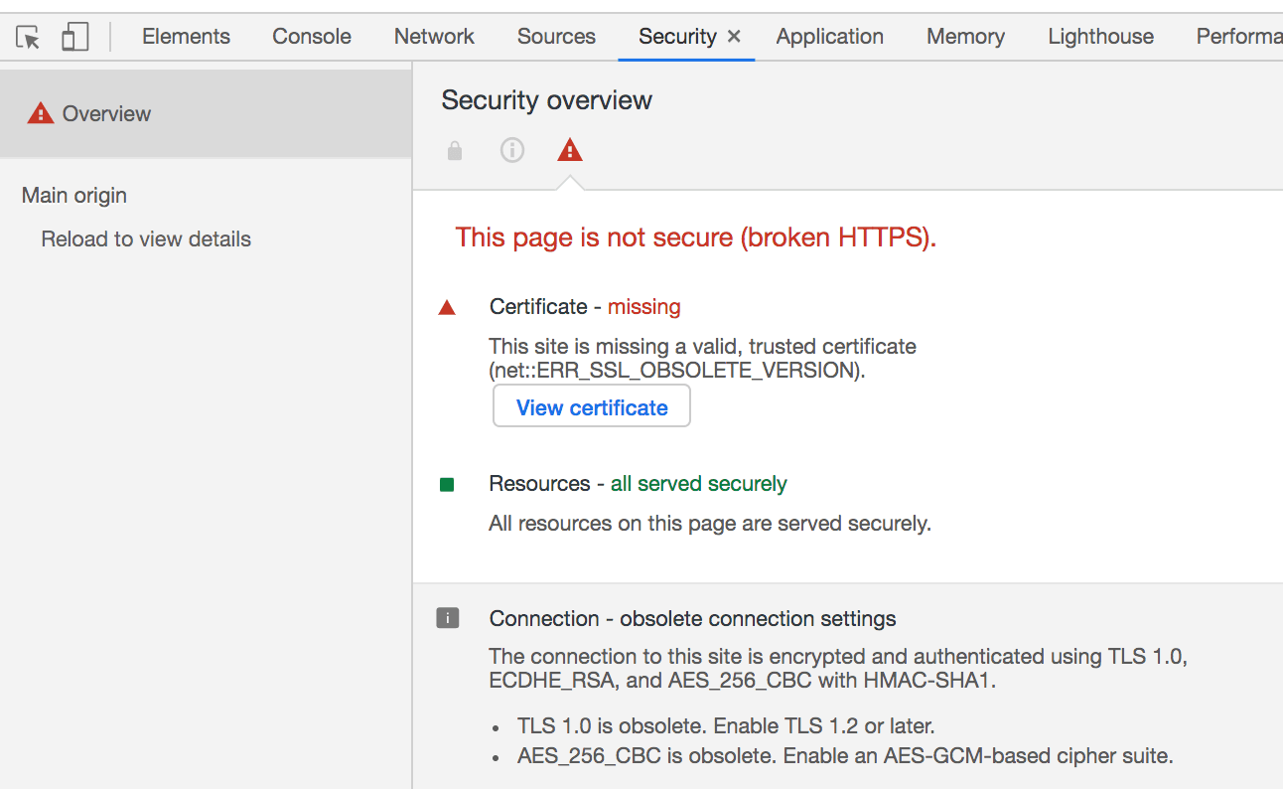This screenshot has width=1283, height=789.
Task: Click the green square beside Resources
Action: point(447,485)
